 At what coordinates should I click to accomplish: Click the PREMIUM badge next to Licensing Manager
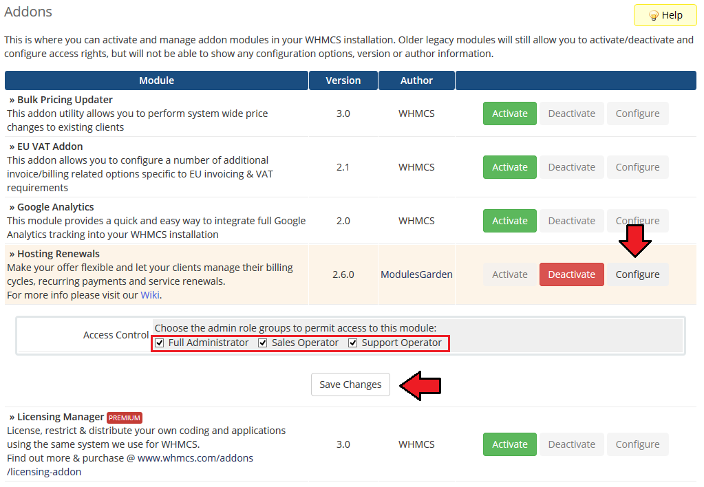[125, 418]
